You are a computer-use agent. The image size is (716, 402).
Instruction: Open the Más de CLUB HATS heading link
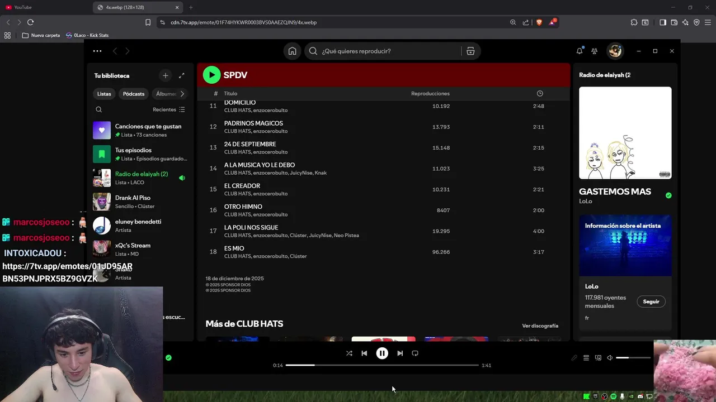244,324
